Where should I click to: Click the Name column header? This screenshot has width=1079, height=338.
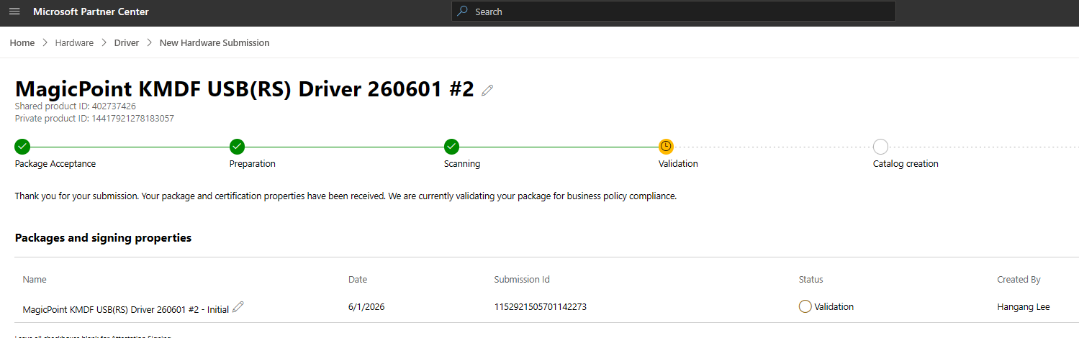tap(35, 280)
